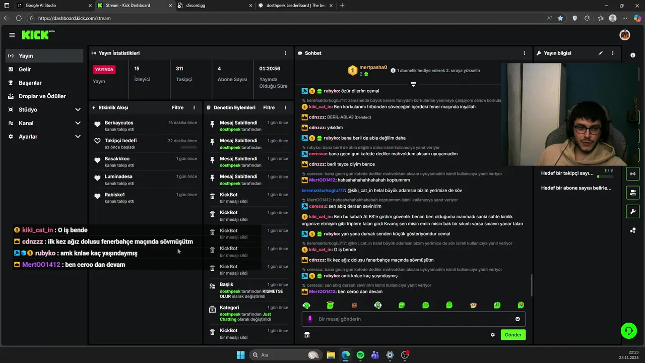Click the purple microphone icon in the message box

tap(310, 319)
